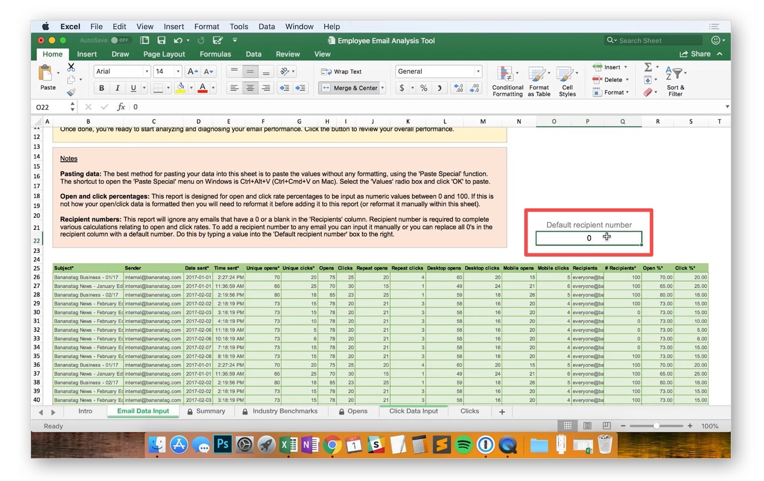Expand the Paste options dropdown arrow
Image resolution: width=764 pixels, height=481 pixels.
[58, 73]
